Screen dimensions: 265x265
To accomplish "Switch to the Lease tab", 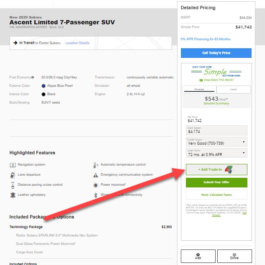I will (x=234, y=89).
